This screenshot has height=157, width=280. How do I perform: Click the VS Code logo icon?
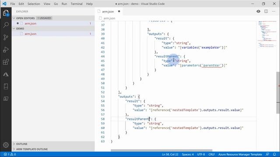pos(4,4)
